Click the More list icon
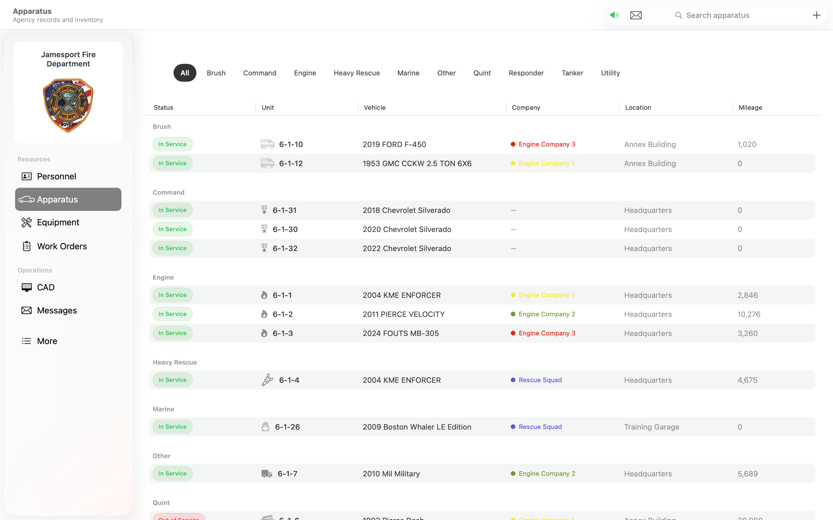 [x=26, y=341]
